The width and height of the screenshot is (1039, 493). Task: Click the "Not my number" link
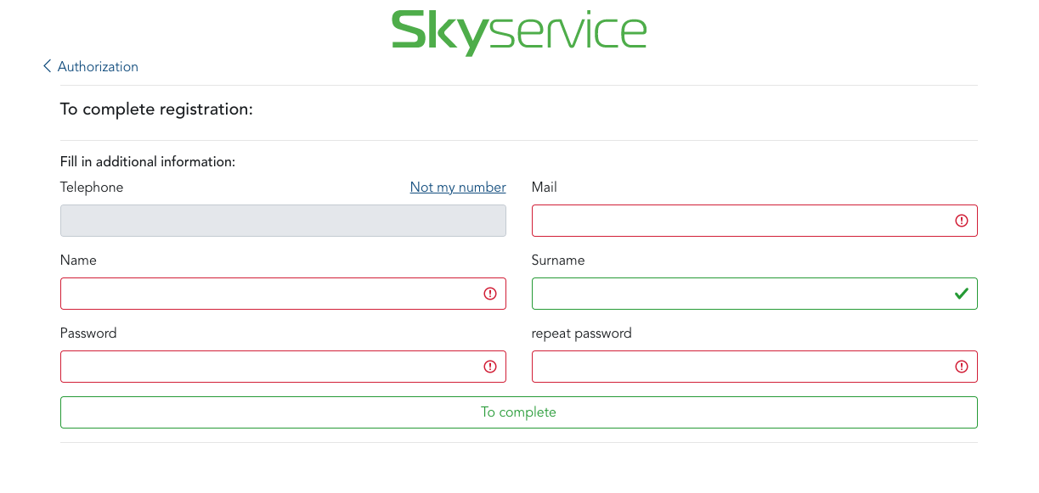(458, 187)
